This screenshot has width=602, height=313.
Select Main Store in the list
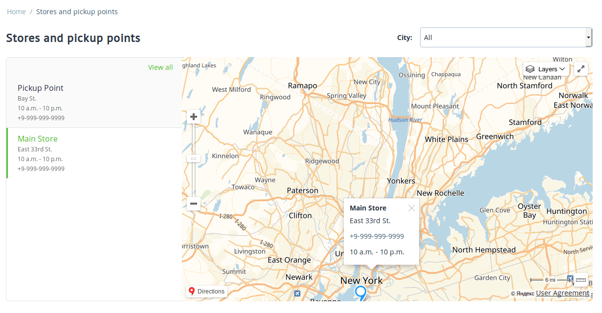[x=38, y=139]
